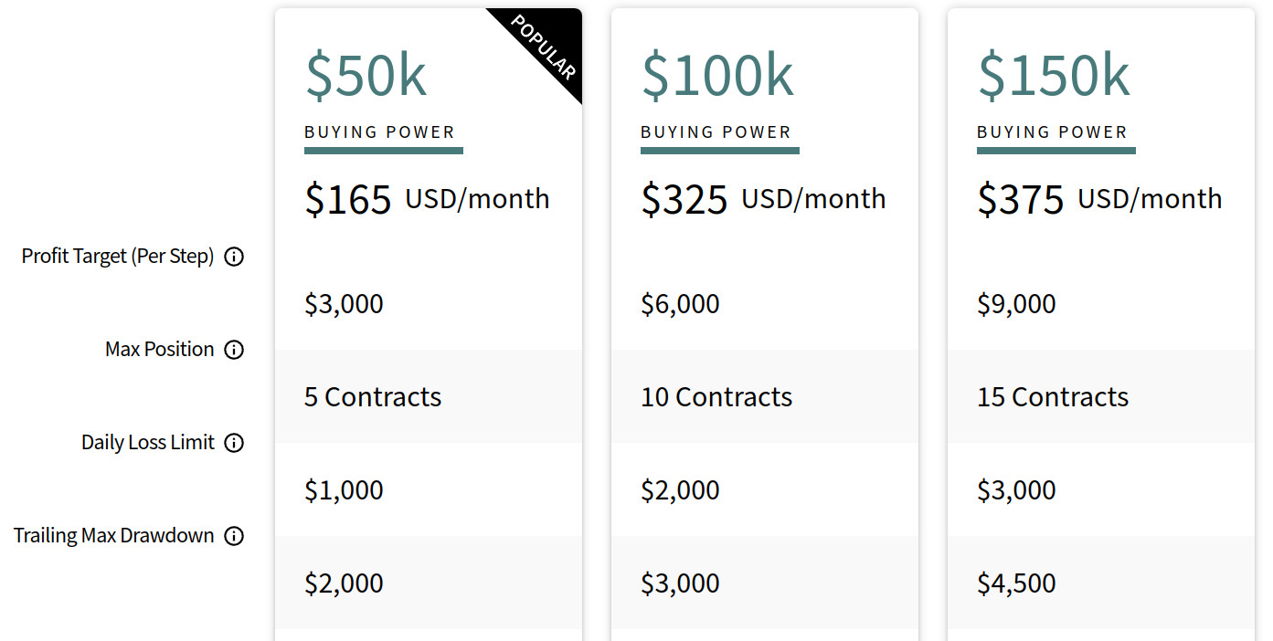Click the $165 USD/month price

[426, 198]
